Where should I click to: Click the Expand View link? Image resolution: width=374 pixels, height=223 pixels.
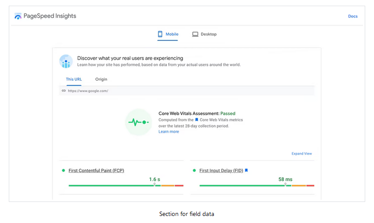pos(301,154)
